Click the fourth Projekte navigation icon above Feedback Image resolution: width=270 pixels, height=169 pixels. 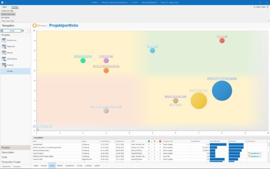(x=4, y=59)
